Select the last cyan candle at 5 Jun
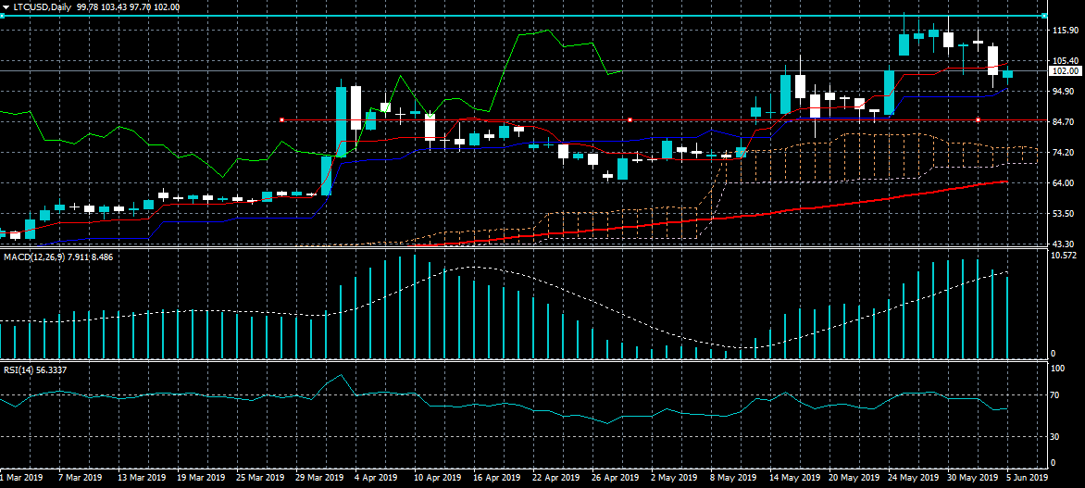 tap(1007, 74)
